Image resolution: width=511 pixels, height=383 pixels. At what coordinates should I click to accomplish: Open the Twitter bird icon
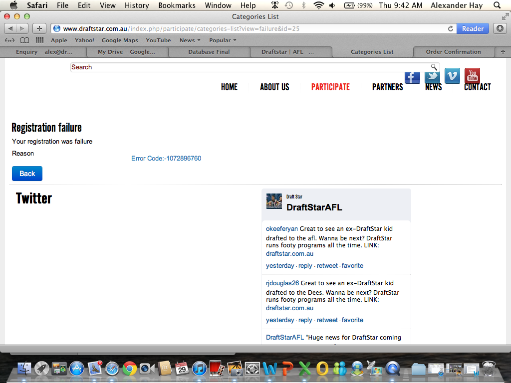432,76
